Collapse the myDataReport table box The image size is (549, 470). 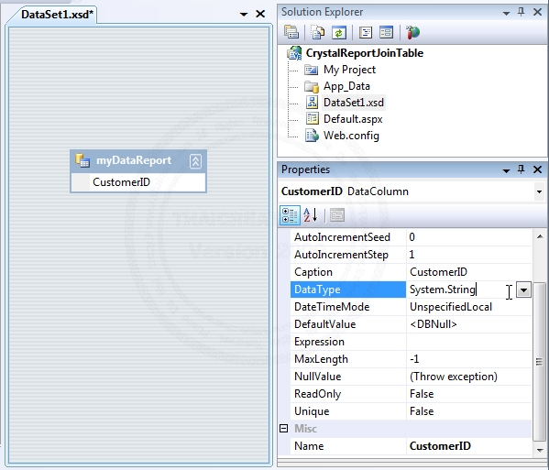(195, 161)
